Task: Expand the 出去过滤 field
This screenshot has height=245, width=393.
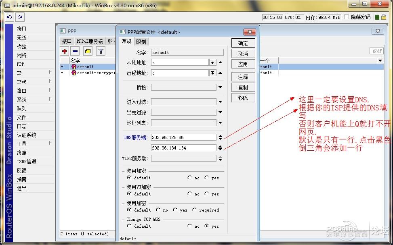Action: (220, 112)
